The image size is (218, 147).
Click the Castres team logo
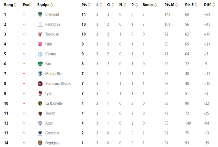tap(40, 54)
